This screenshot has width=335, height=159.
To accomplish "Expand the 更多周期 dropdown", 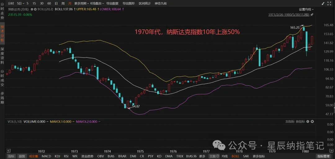I will (x=82, y=3).
